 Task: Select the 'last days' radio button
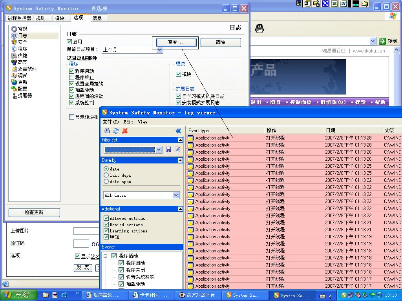click(x=106, y=175)
